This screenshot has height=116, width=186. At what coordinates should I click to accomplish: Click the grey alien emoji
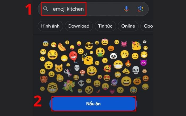point(81,83)
